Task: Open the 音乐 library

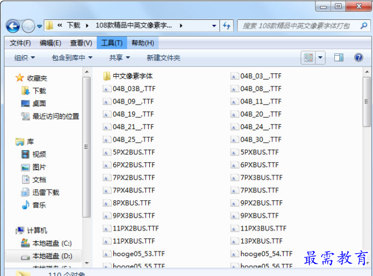Action: (x=39, y=205)
